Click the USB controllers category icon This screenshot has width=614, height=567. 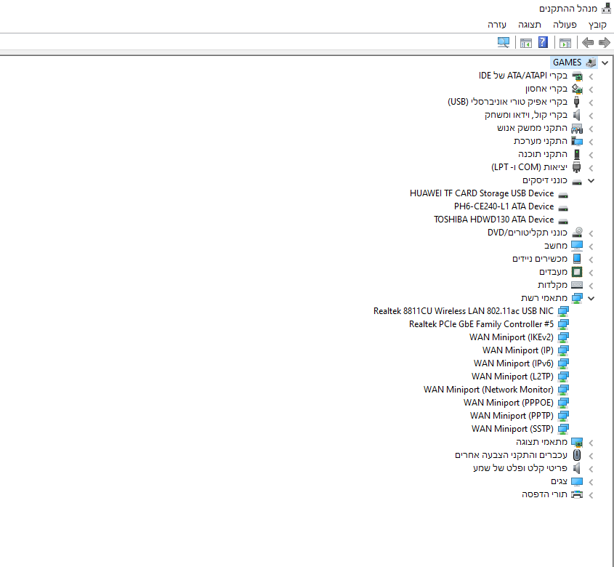pyautogui.click(x=576, y=102)
